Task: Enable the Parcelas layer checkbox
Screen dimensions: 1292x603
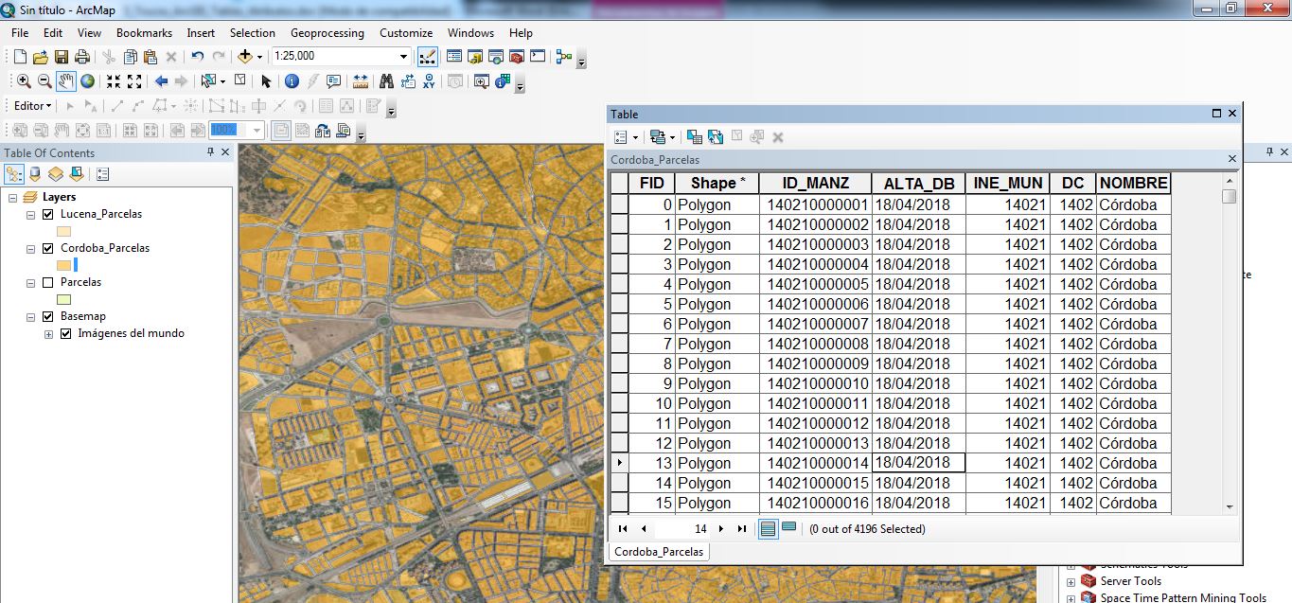Action: click(48, 282)
